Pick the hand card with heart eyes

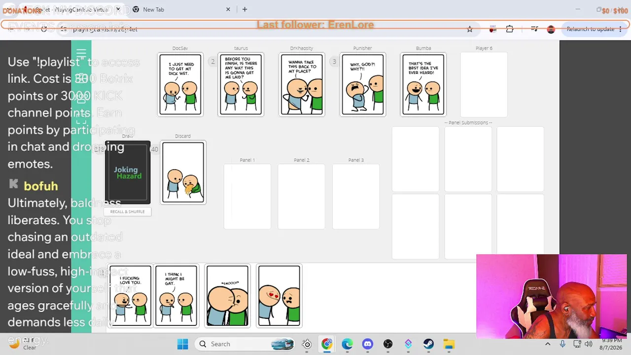279,296
